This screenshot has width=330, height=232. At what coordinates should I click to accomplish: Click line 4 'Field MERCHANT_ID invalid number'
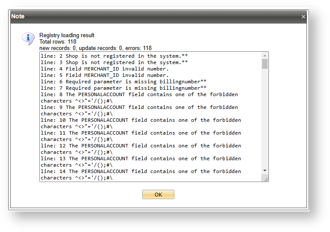105,69
